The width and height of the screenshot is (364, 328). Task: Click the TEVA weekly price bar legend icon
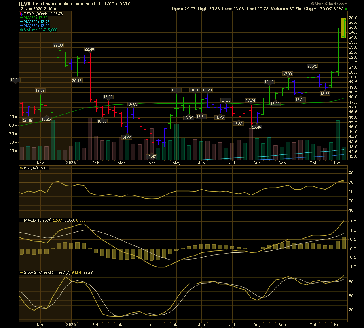(21, 13)
